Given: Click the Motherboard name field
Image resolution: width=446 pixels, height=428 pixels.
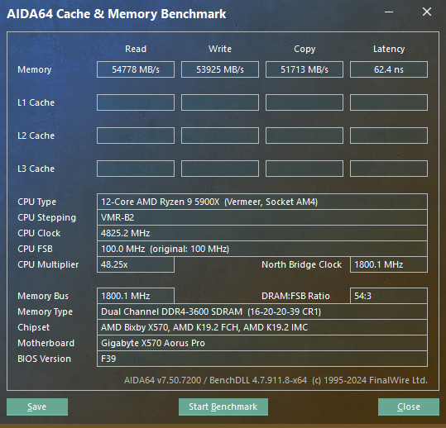Looking at the screenshot, I should coord(262,343).
